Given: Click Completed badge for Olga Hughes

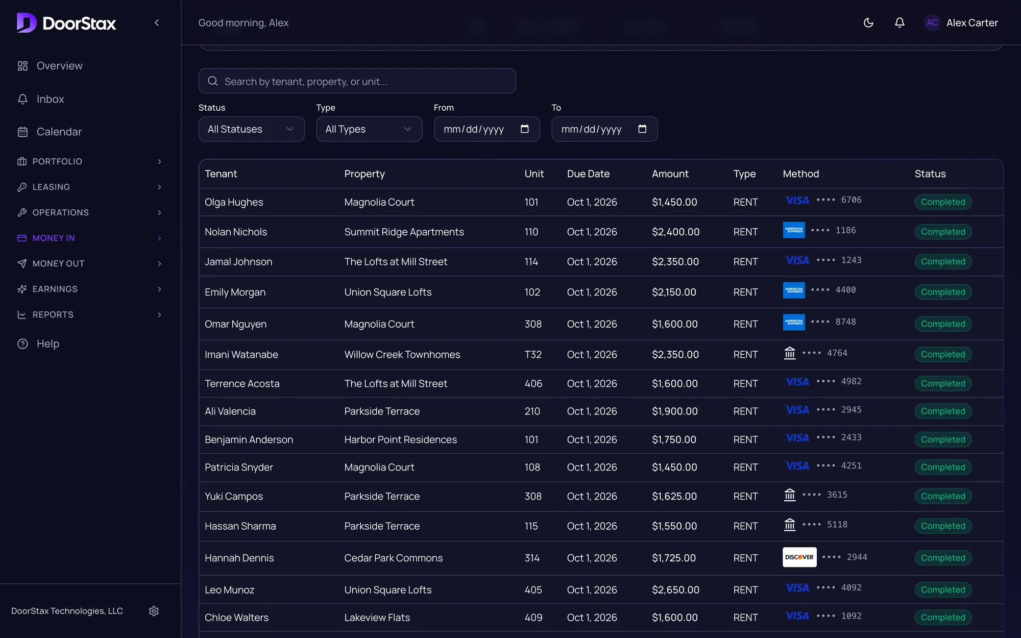Looking at the screenshot, I should tap(943, 202).
